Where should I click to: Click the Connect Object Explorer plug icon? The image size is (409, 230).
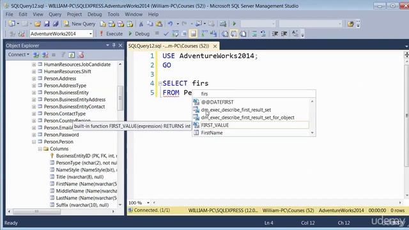coord(36,55)
